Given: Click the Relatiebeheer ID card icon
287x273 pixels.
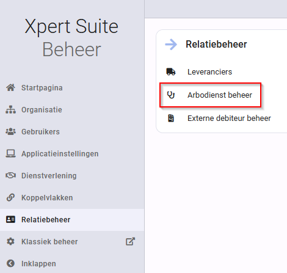Looking at the screenshot, I should click(10, 219).
